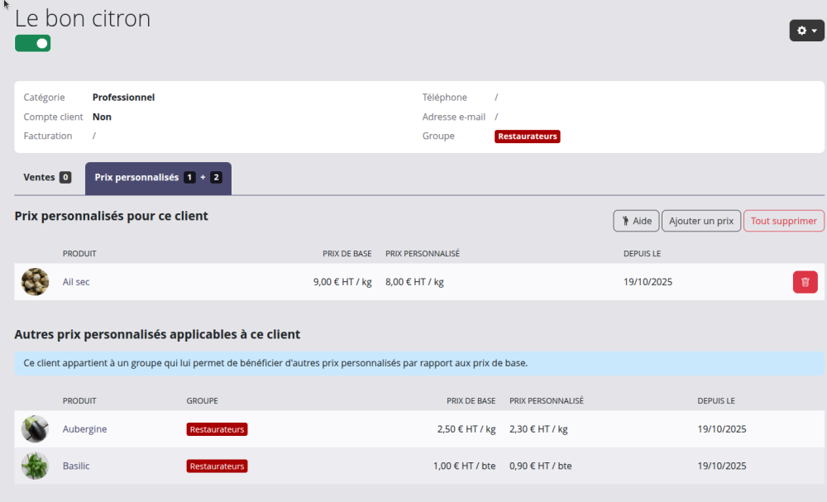Image resolution: width=827 pixels, height=502 pixels.
Task: Click the Ventes count badge showing 0
Action: click(65, 178)
